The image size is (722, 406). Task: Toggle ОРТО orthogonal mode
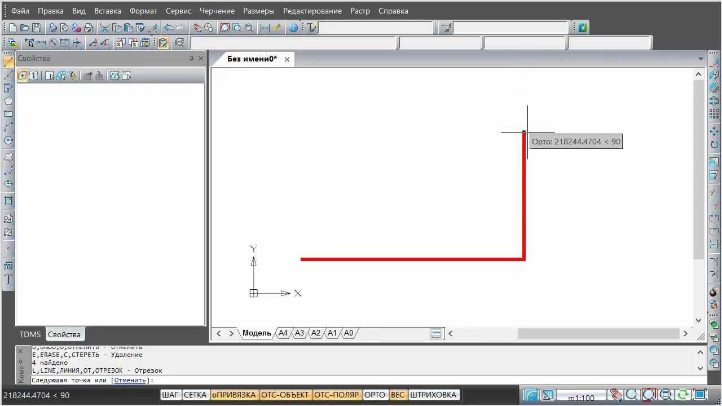coord(375,395)
